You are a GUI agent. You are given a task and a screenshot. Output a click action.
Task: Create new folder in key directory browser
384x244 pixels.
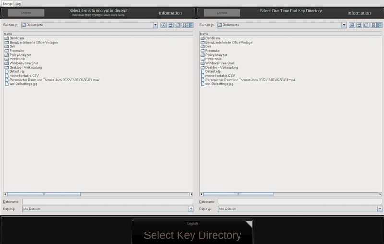tap(366, 25)
